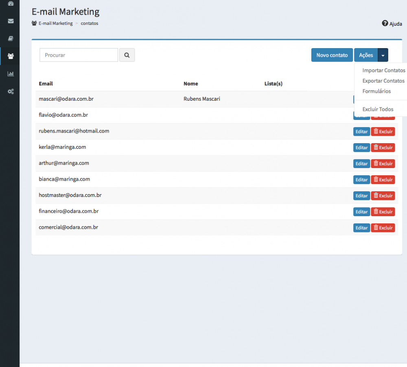Delete the bianca@maringa.com contact
This screenshot has height=367, width=407.
click(x=383, y=180)
